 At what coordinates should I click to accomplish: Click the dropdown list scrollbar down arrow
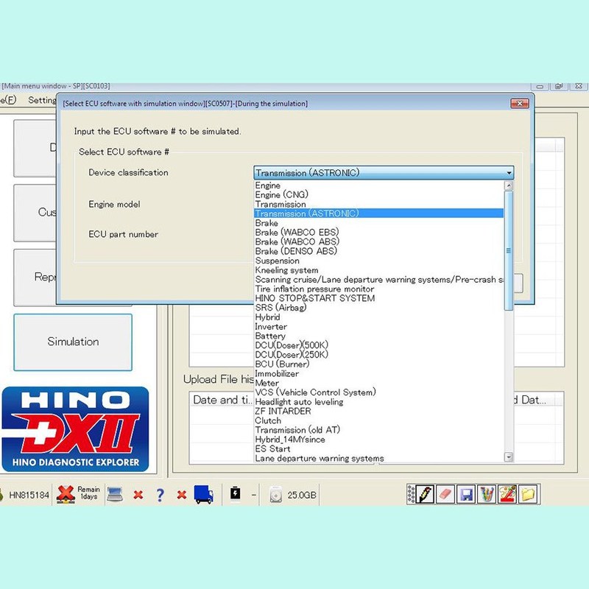pyautogui.click(x=508, y=458)
